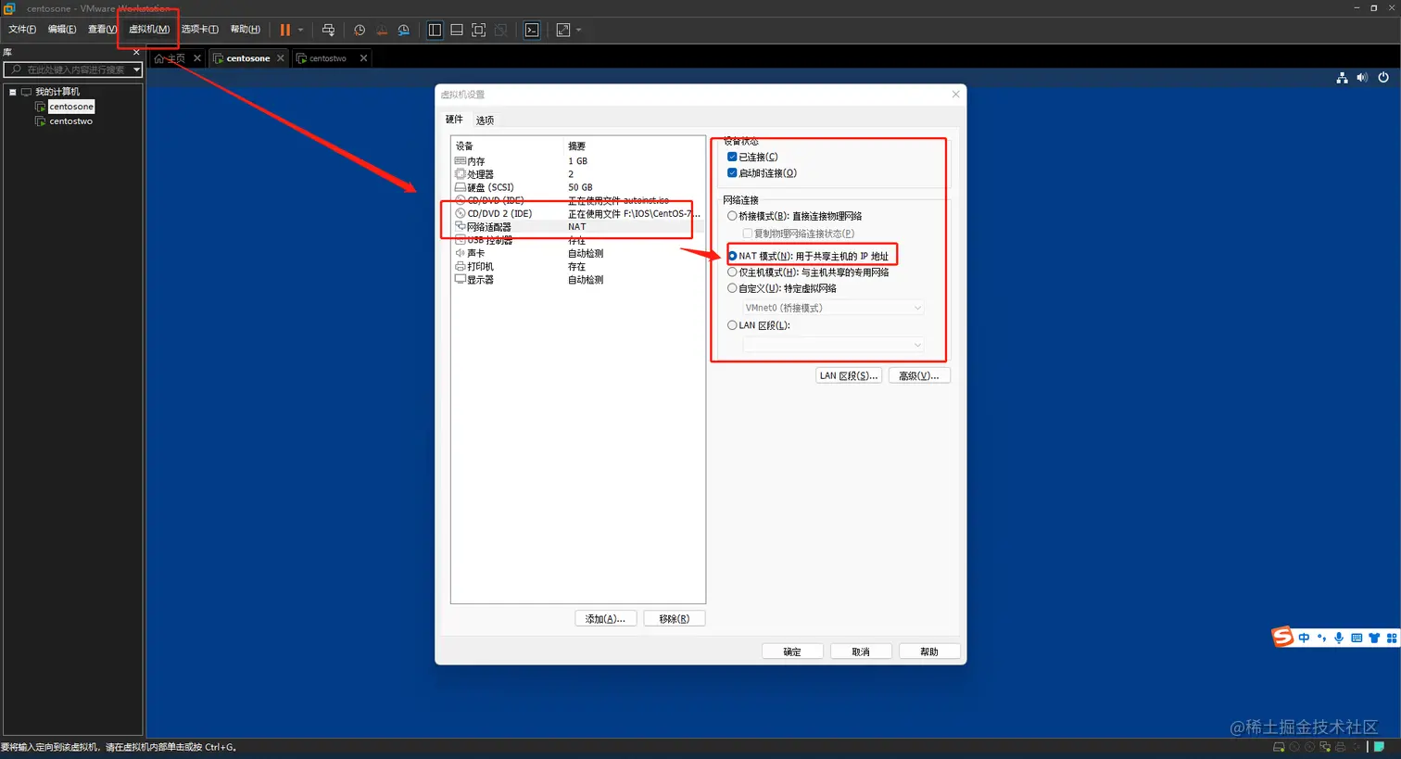The image size is (1401, 759).
Task: Toggle the library sidebar view icon
Action: pos(435,30)
